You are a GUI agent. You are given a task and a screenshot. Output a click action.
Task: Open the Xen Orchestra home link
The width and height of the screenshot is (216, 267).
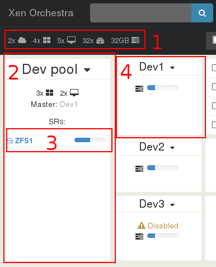coord(41,13)
